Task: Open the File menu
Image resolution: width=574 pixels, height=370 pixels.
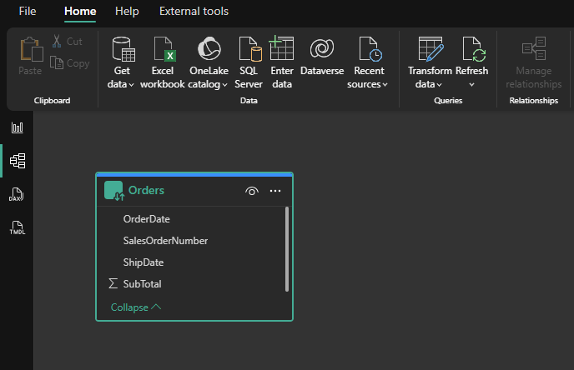Action: point(28,12)
